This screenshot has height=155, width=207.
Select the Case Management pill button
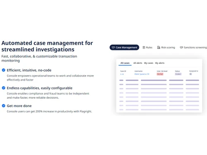[x=124, y=48]
